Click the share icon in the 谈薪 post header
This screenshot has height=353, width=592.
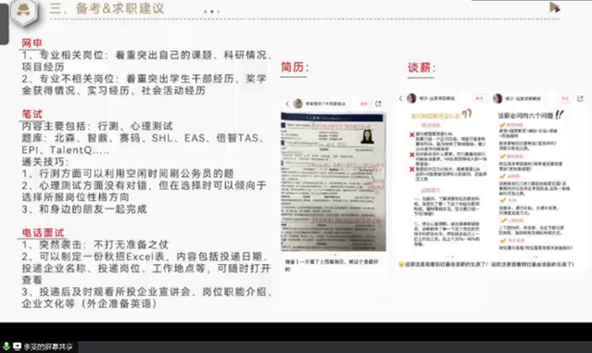coord(580,98)
